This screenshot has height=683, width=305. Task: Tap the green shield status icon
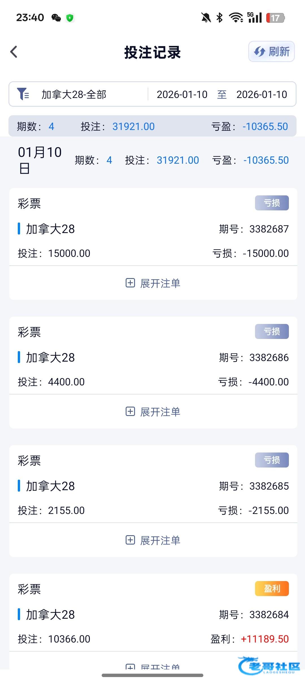[x=70, y=18]
